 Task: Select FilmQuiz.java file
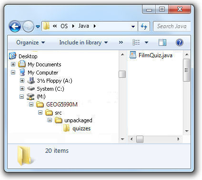pos(155,55)
